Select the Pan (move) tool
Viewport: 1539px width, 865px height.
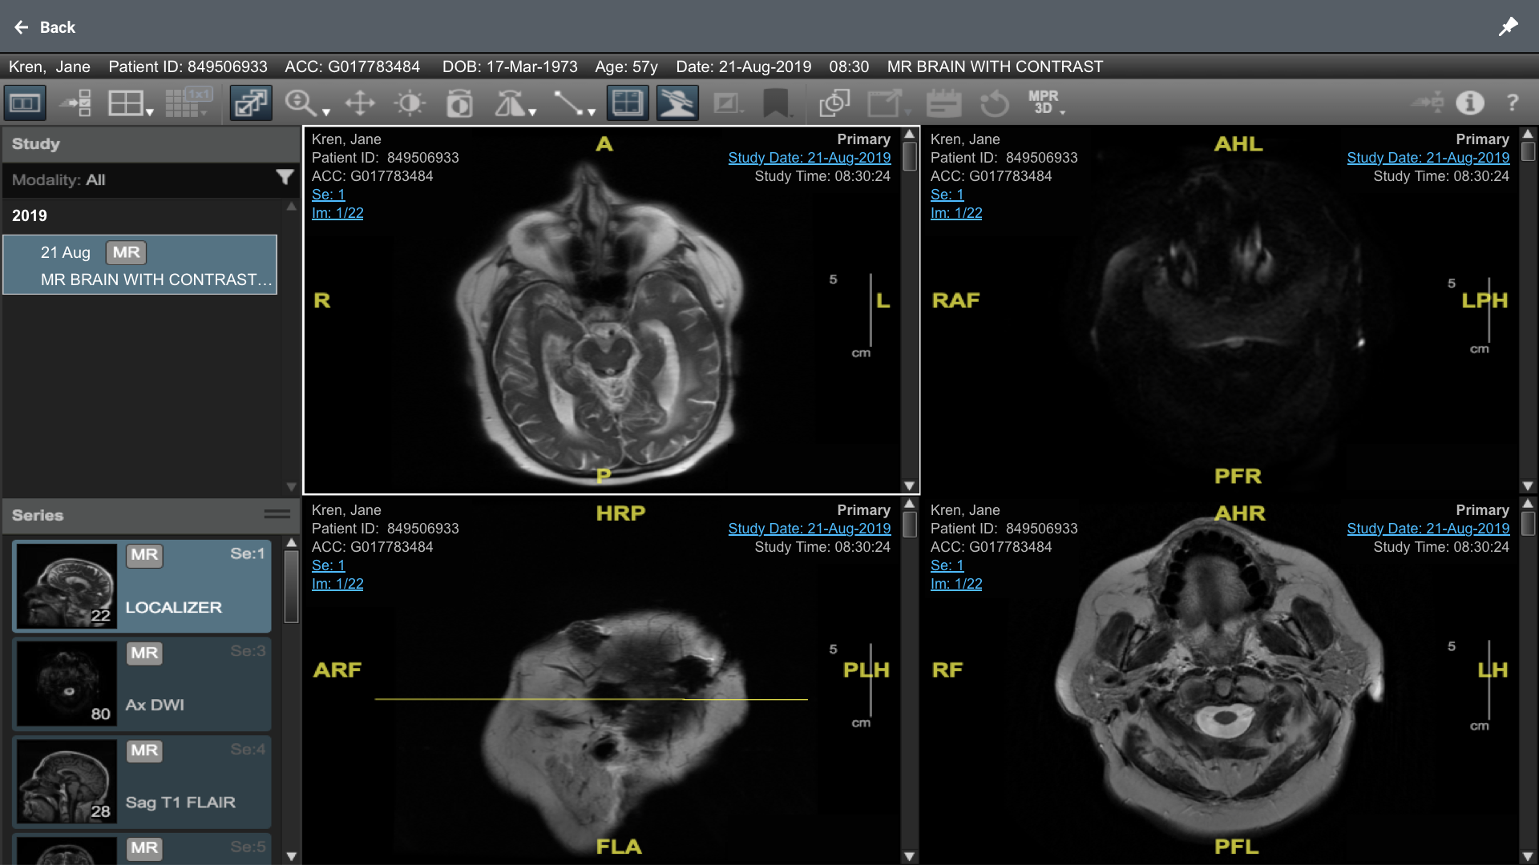pos(360,103)
